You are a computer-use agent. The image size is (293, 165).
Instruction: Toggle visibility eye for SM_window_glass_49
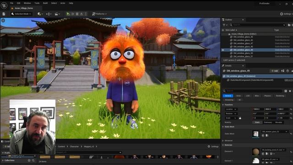pos(223,50)
